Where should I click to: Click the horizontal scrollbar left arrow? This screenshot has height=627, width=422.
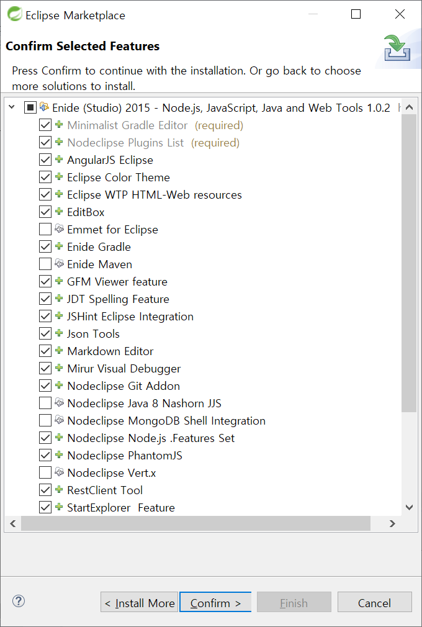point(12,523)
